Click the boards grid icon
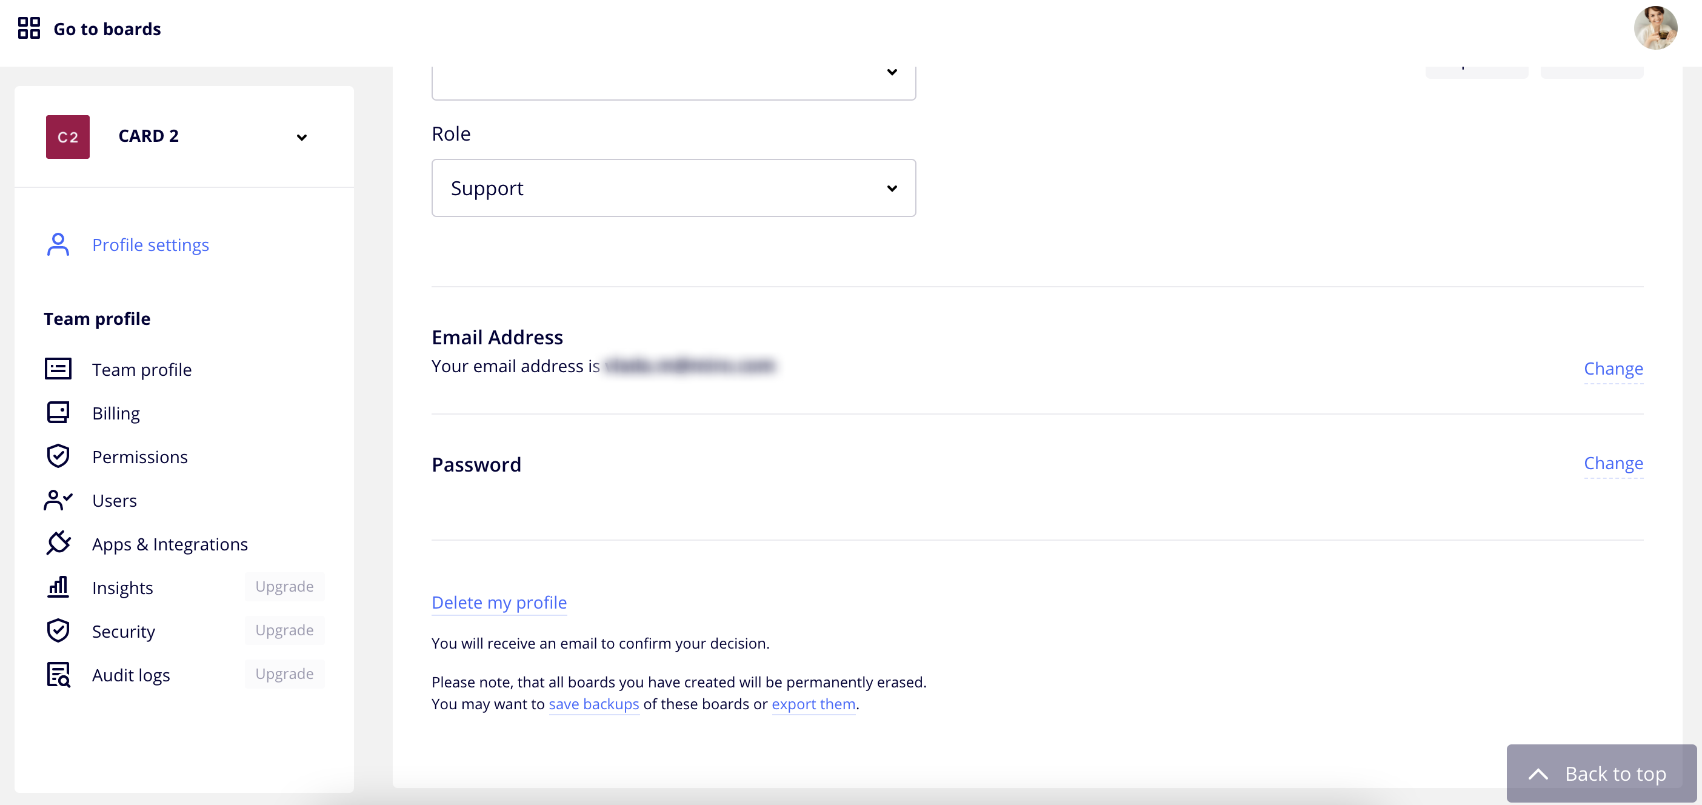The image size is (1702, 805). pos(28,28)
